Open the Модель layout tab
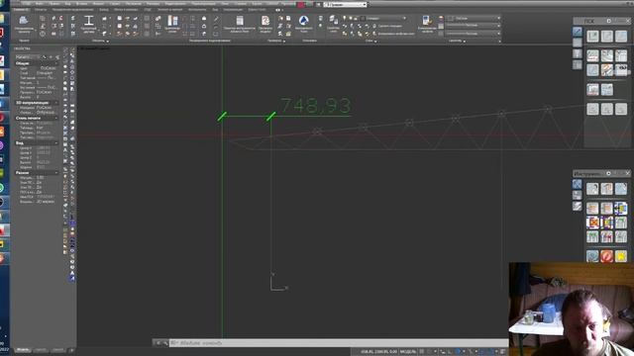The image size is (634, 356). click(23, 350)
